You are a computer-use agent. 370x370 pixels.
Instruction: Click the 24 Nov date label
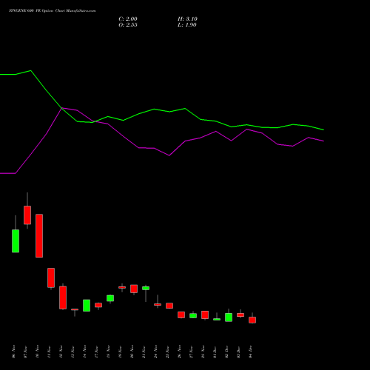[155, 351]
